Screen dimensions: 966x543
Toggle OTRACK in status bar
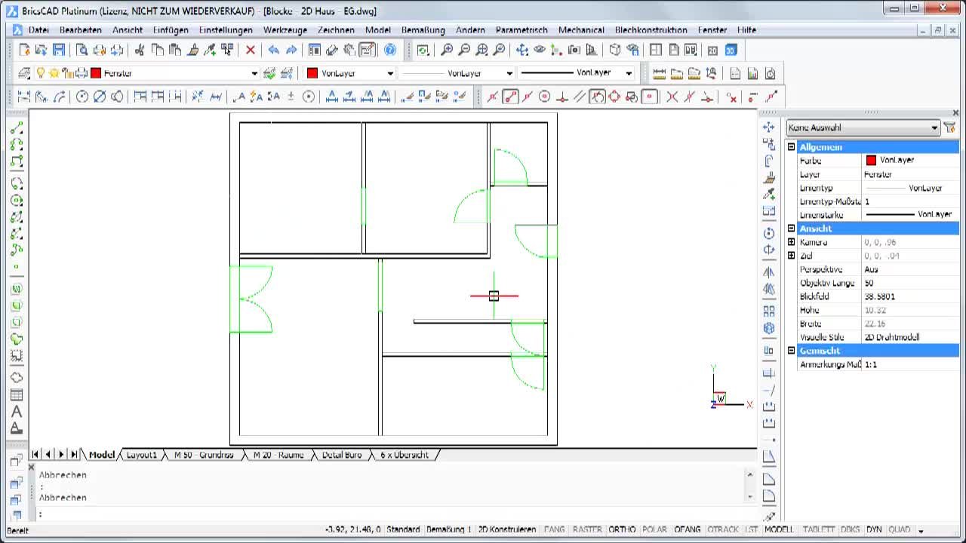pyautogui.click(x=723, y=529)
